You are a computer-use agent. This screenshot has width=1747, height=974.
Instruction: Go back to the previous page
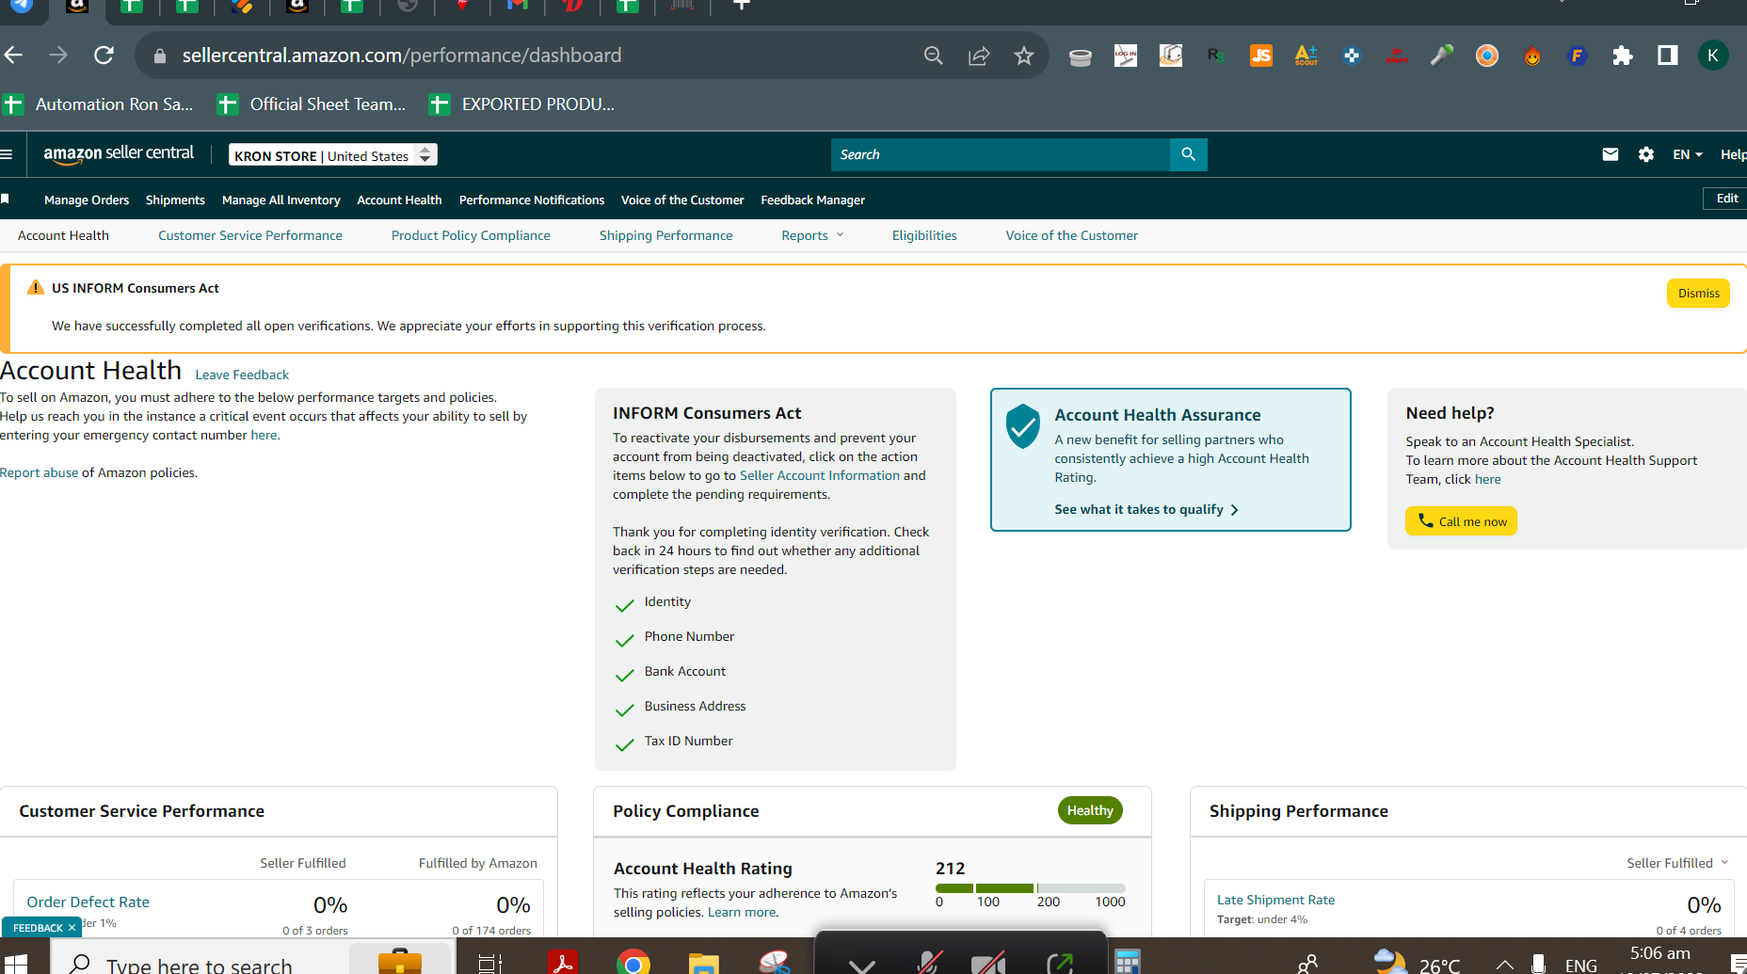point(13,56)
